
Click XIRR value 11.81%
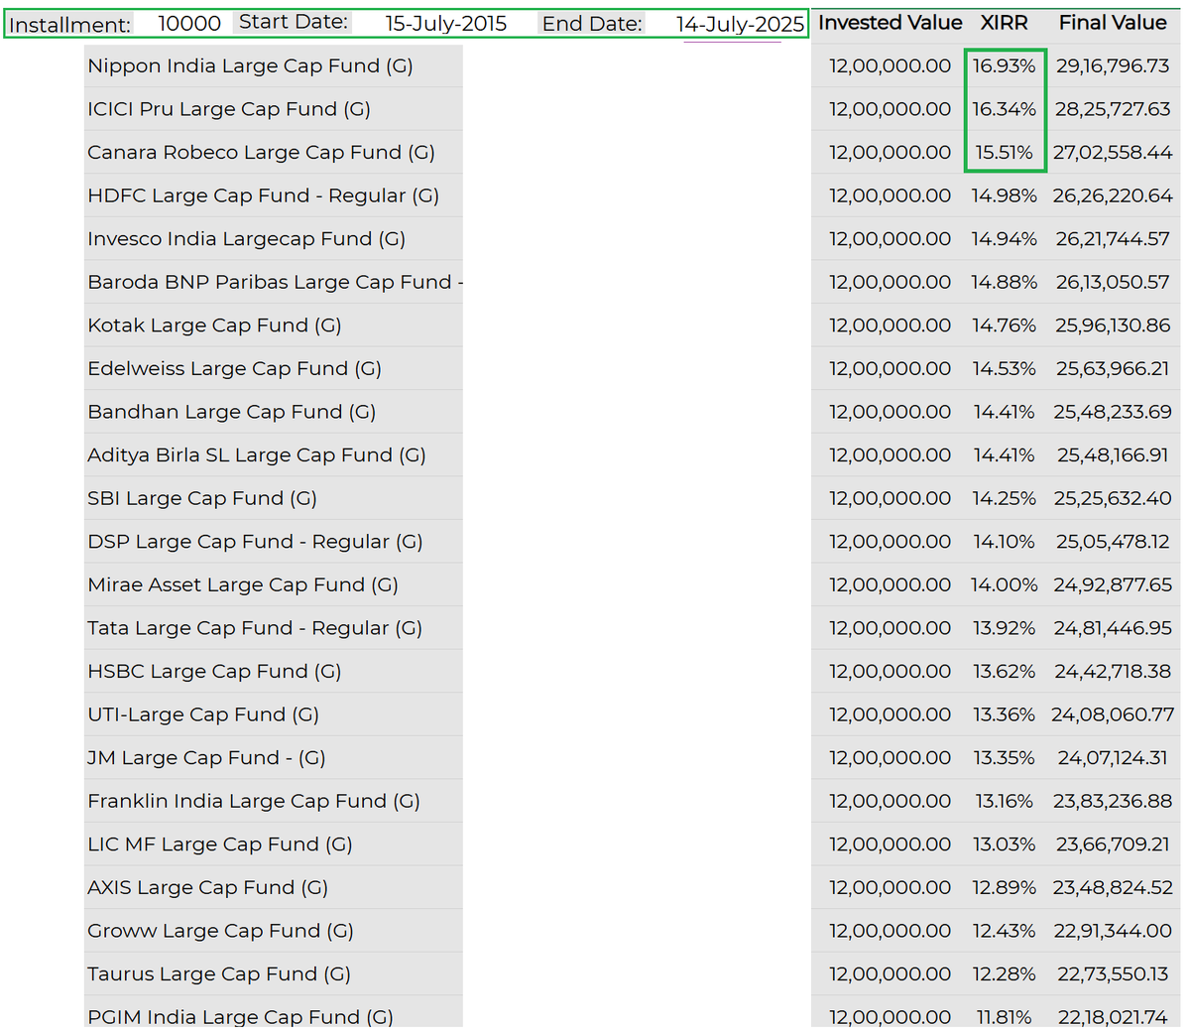pos(1004,1017)
